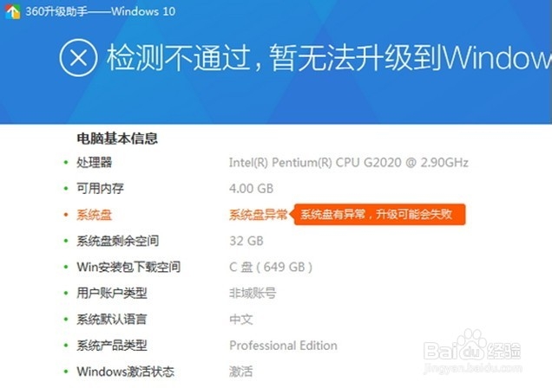Click the 用户账户类型 row label
The image size is (552, 388).
(112, 293)
